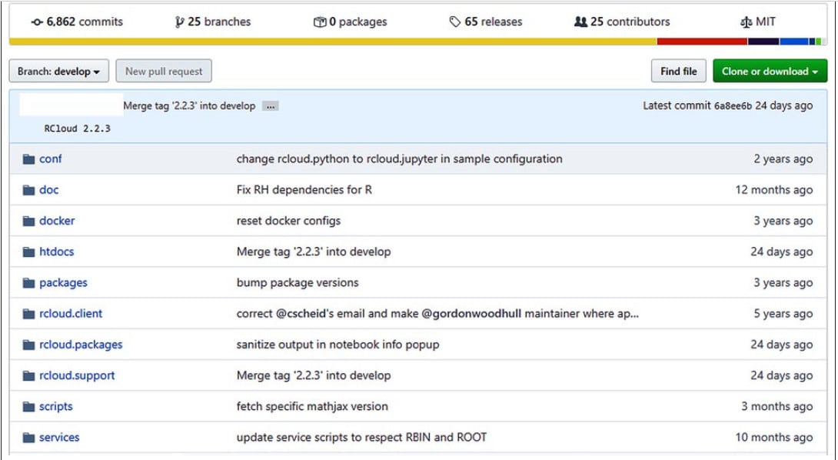Click the MIT license scale icon
Viewport: 838px width, 460px height.
746,22
